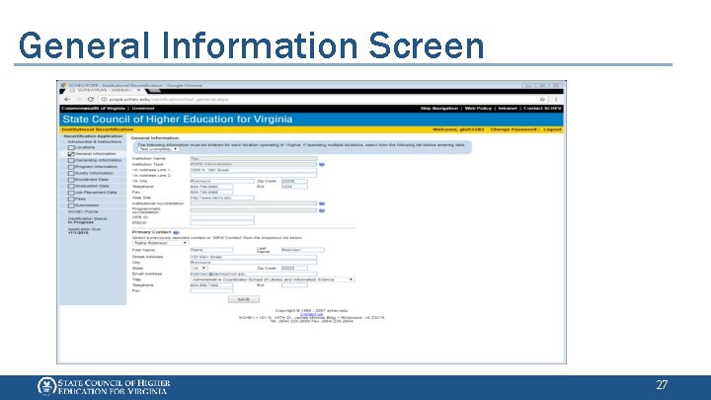Tick the Locations checkbox

[71, 147]
